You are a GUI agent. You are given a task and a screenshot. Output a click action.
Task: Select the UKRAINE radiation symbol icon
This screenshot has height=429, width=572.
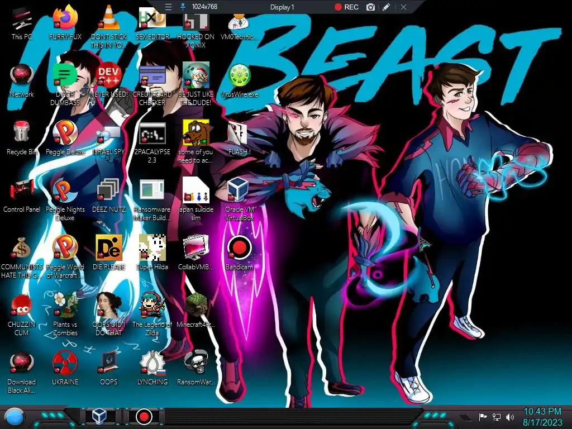point(65,369)
